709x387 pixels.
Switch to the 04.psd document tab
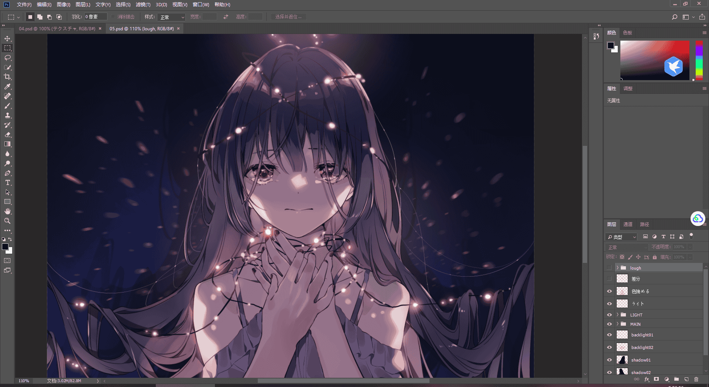pos(57,28)
